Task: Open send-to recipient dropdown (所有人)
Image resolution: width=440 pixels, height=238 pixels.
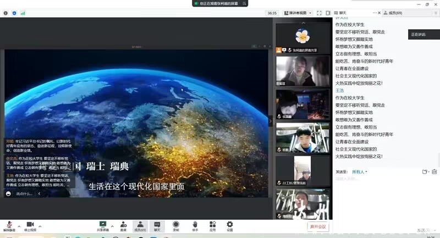Action: point(360,172)
